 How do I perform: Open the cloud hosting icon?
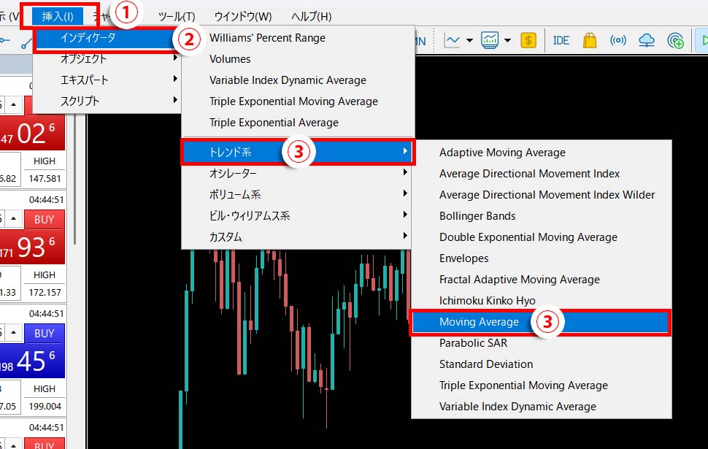pyautogui.click(x=647, y=41)
